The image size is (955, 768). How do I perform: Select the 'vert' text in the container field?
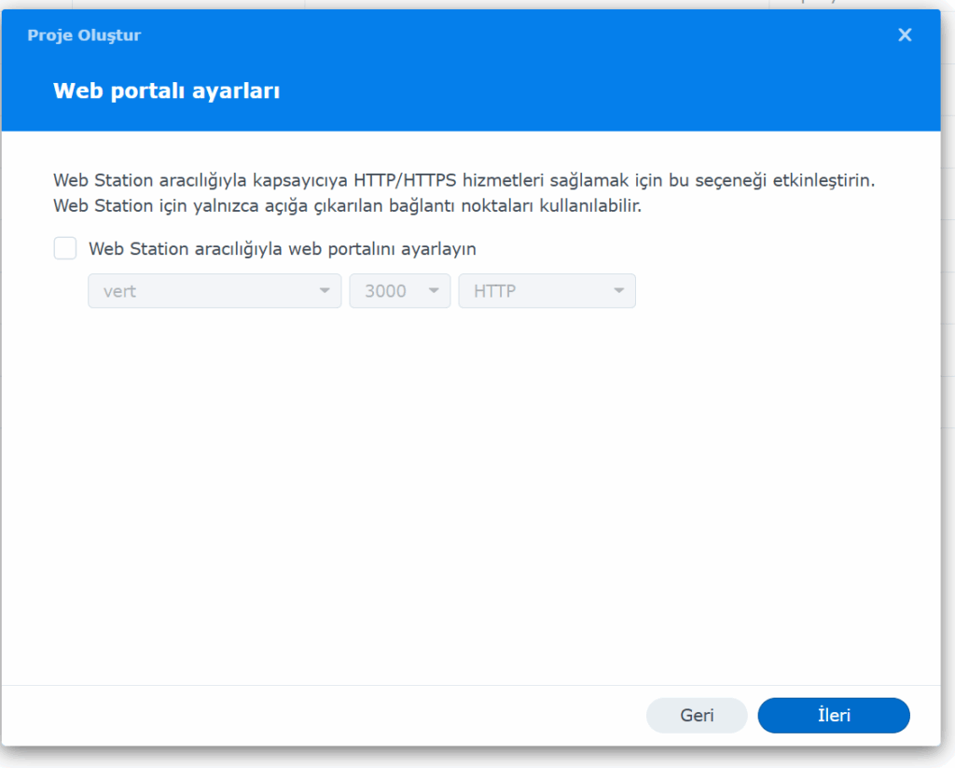point(119,291)
